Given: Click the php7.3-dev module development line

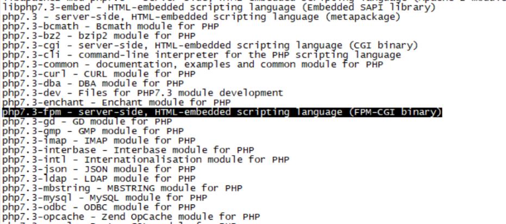Looking at the screenshot, I should point(142,93).
